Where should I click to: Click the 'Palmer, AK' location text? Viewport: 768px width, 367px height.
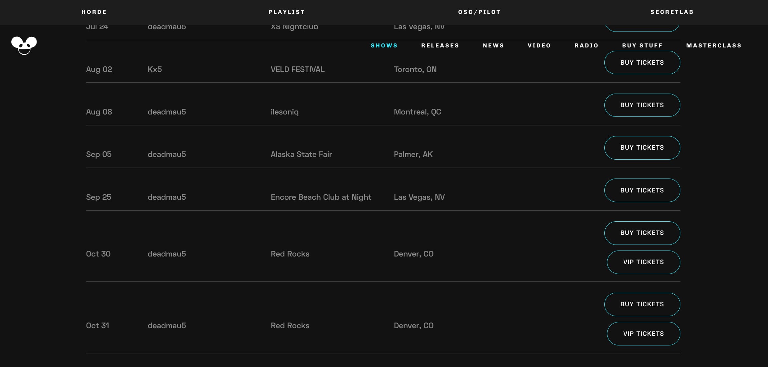(413, 154)
